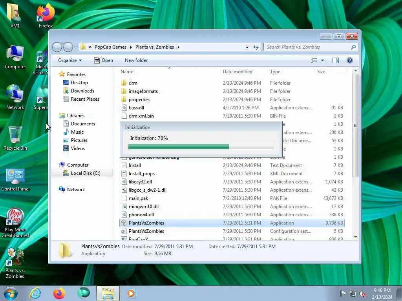
Task: Click the Windows Explorer taskbar button
Action: pyautogui.click(x=108, y=293)
